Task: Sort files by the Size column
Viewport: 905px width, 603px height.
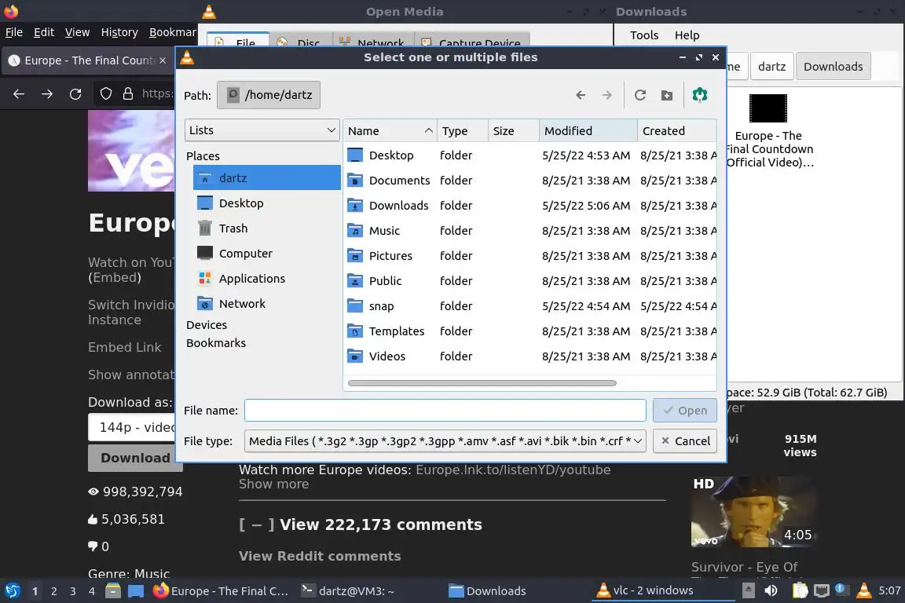Action: 513,131
